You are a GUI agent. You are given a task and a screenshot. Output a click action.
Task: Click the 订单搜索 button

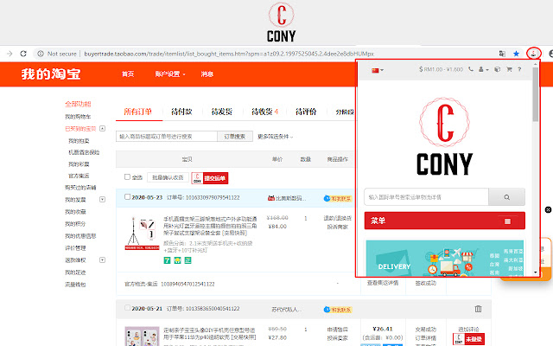(235, 137)
